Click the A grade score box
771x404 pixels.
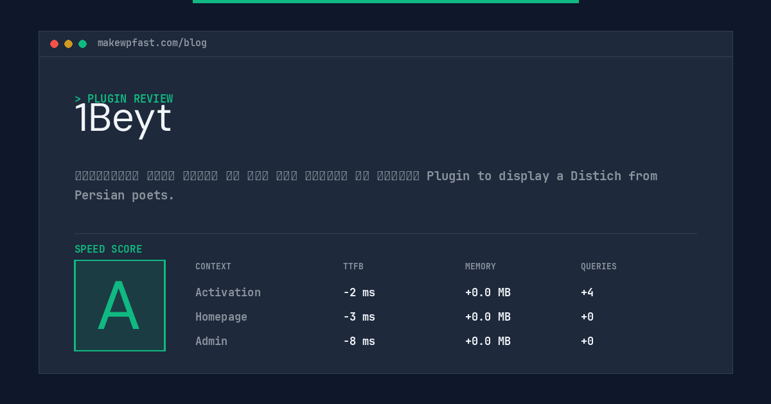(x=120, y=305)
